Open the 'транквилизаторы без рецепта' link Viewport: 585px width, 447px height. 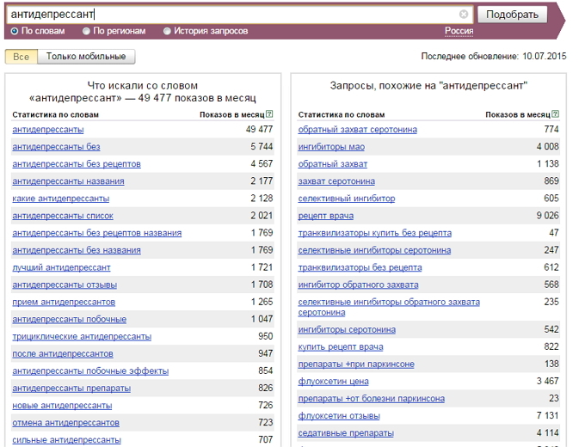click(360, 267)
